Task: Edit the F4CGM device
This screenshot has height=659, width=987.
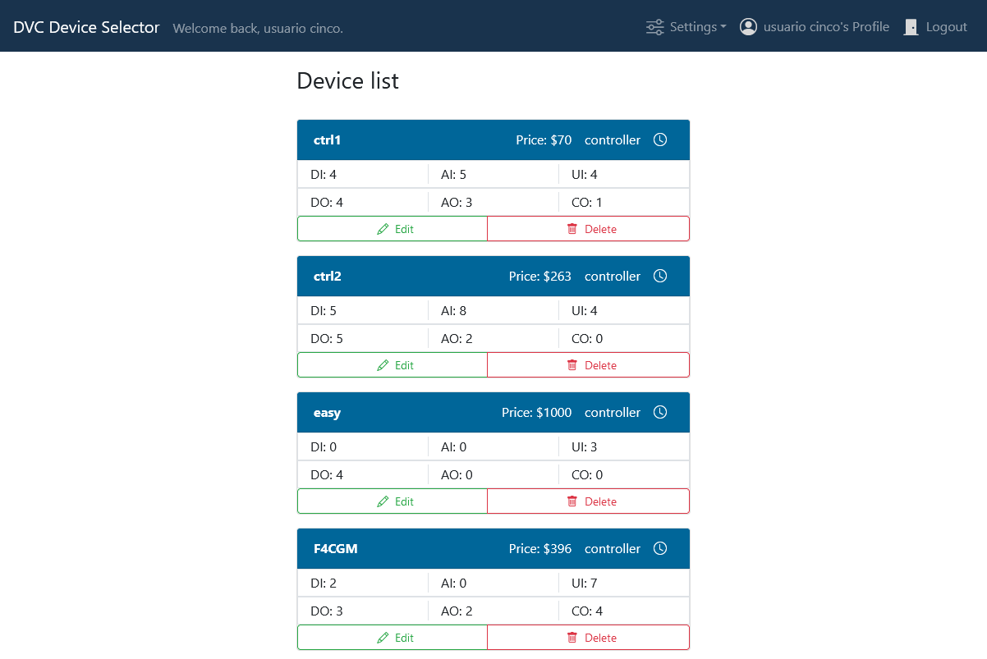Action: pyautogui.click(x=393, y=637)
